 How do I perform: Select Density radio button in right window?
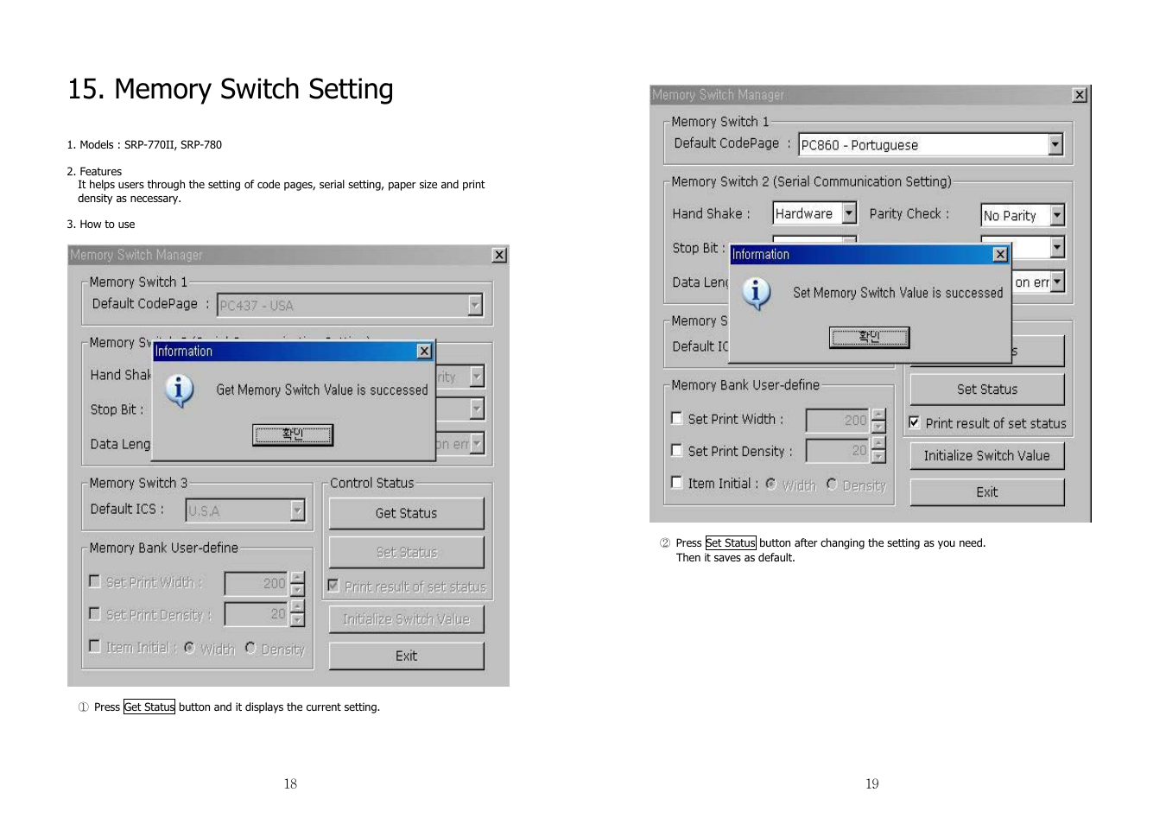[832, 484]
